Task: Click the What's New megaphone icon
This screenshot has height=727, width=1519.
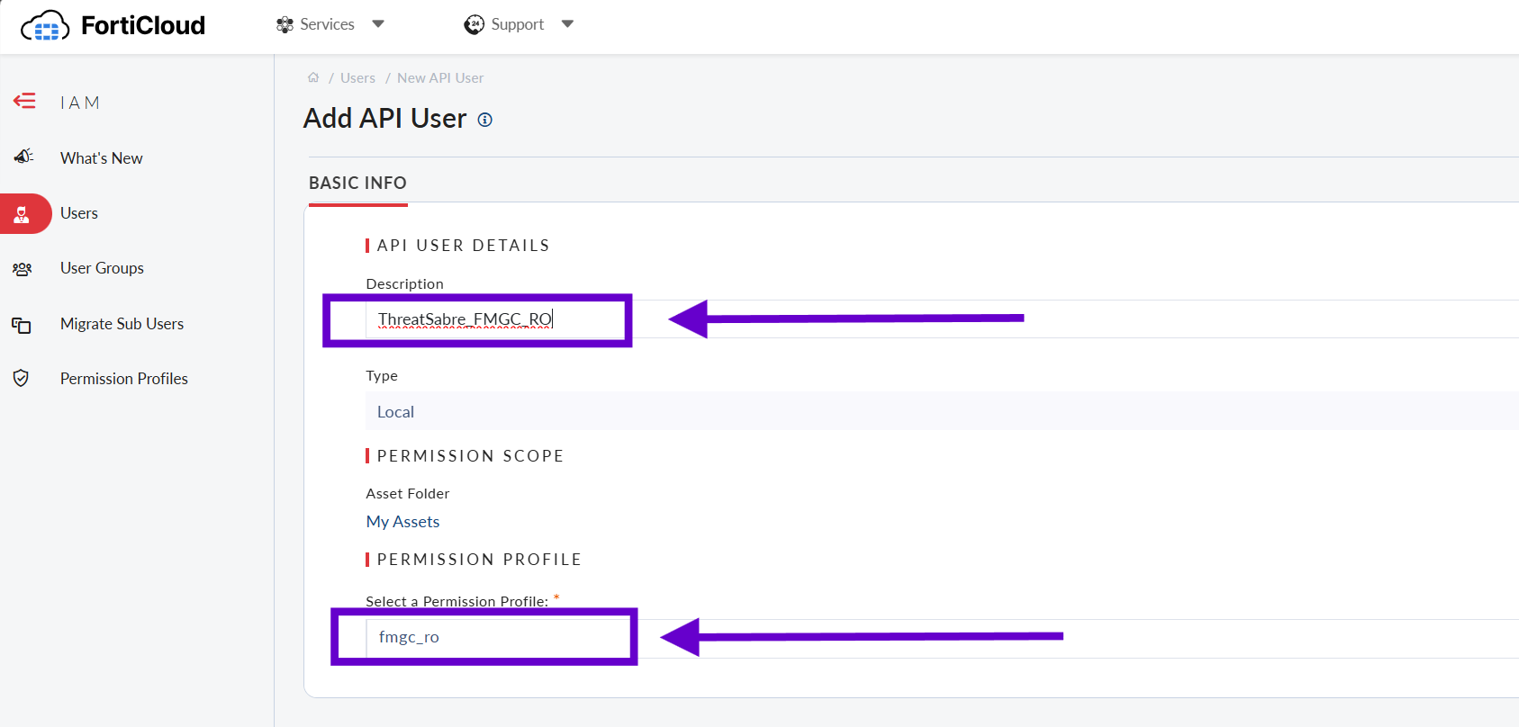Action: click(x=23, y=157)
